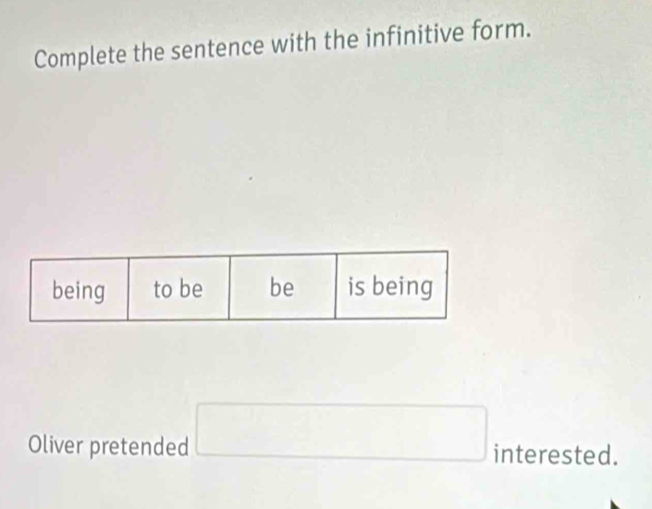
Task: Select the gerund option "being"
Action: 79,290
